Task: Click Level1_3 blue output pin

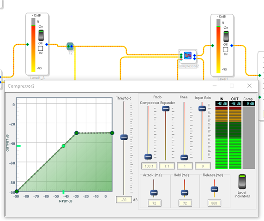Action: click(47, 44)
